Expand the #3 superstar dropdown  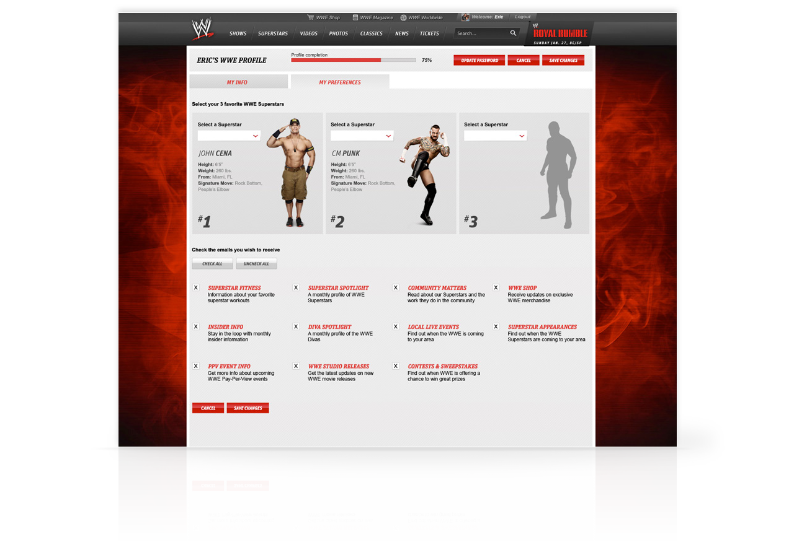tap(496, 136)
